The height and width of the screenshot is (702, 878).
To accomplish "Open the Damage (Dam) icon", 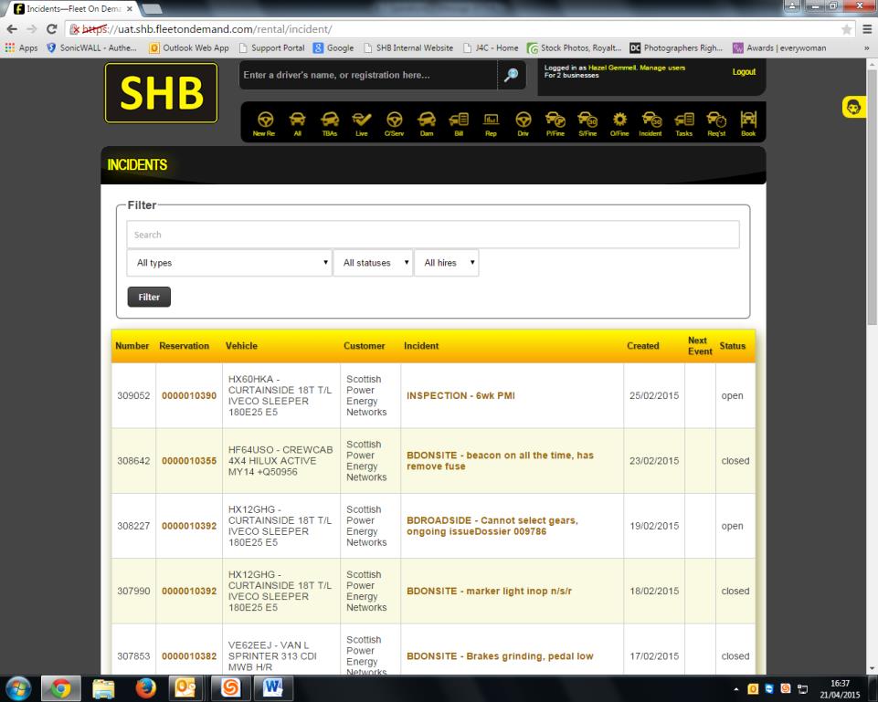I will pyautogui.click(x=426, y=123).
